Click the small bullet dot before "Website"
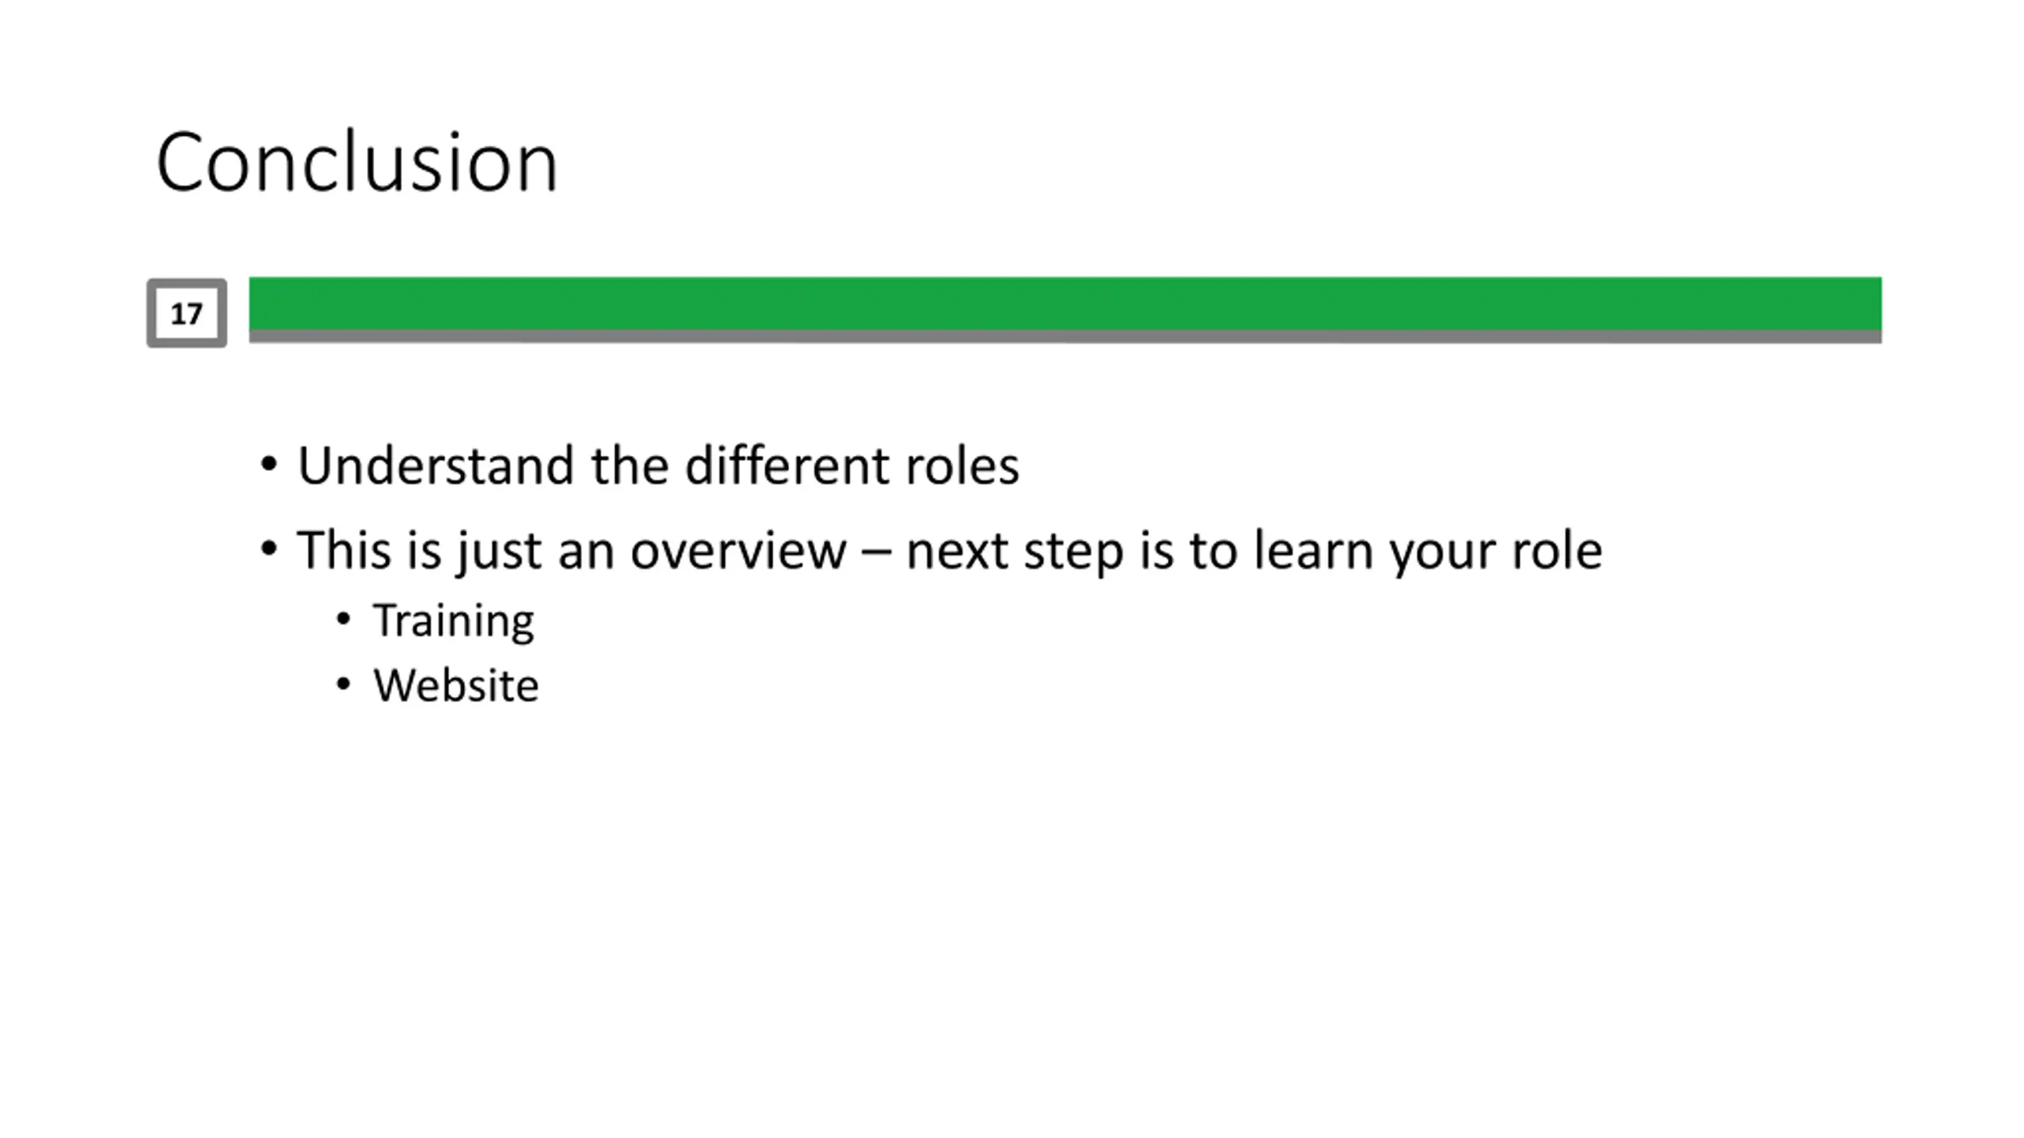 click(x=343, y=684)
